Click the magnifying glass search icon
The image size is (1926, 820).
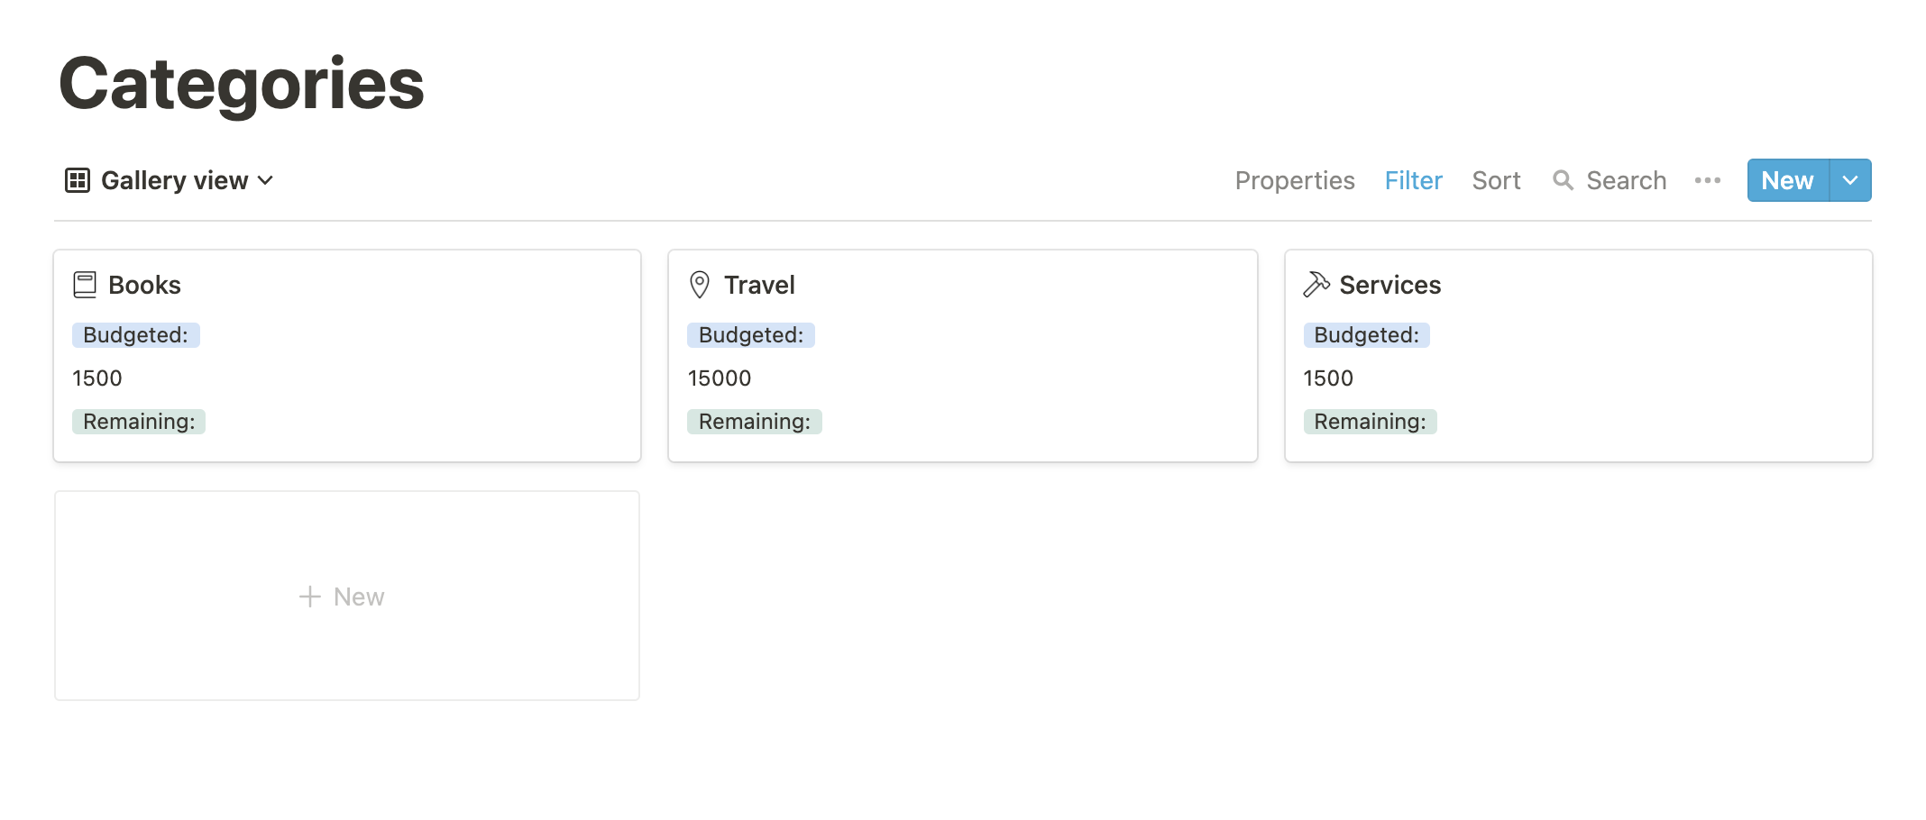pyautogui.click(x=1563, y=180)
